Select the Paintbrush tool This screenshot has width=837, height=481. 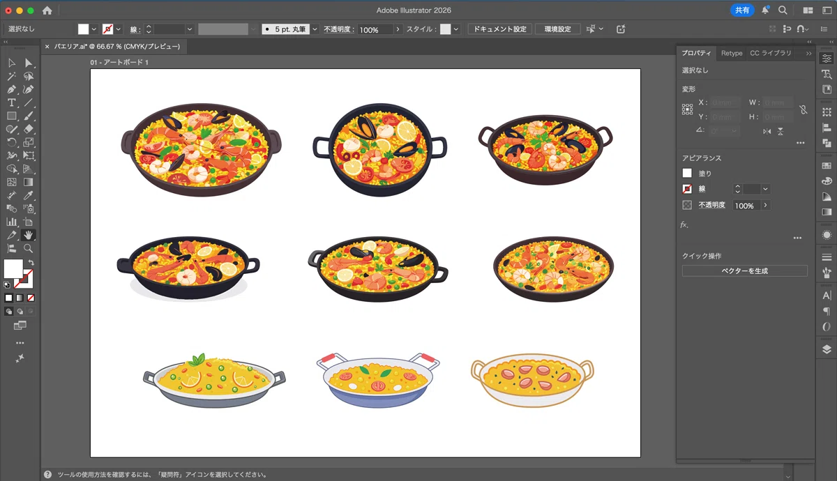pyautogui.click(x=29, y=116)
